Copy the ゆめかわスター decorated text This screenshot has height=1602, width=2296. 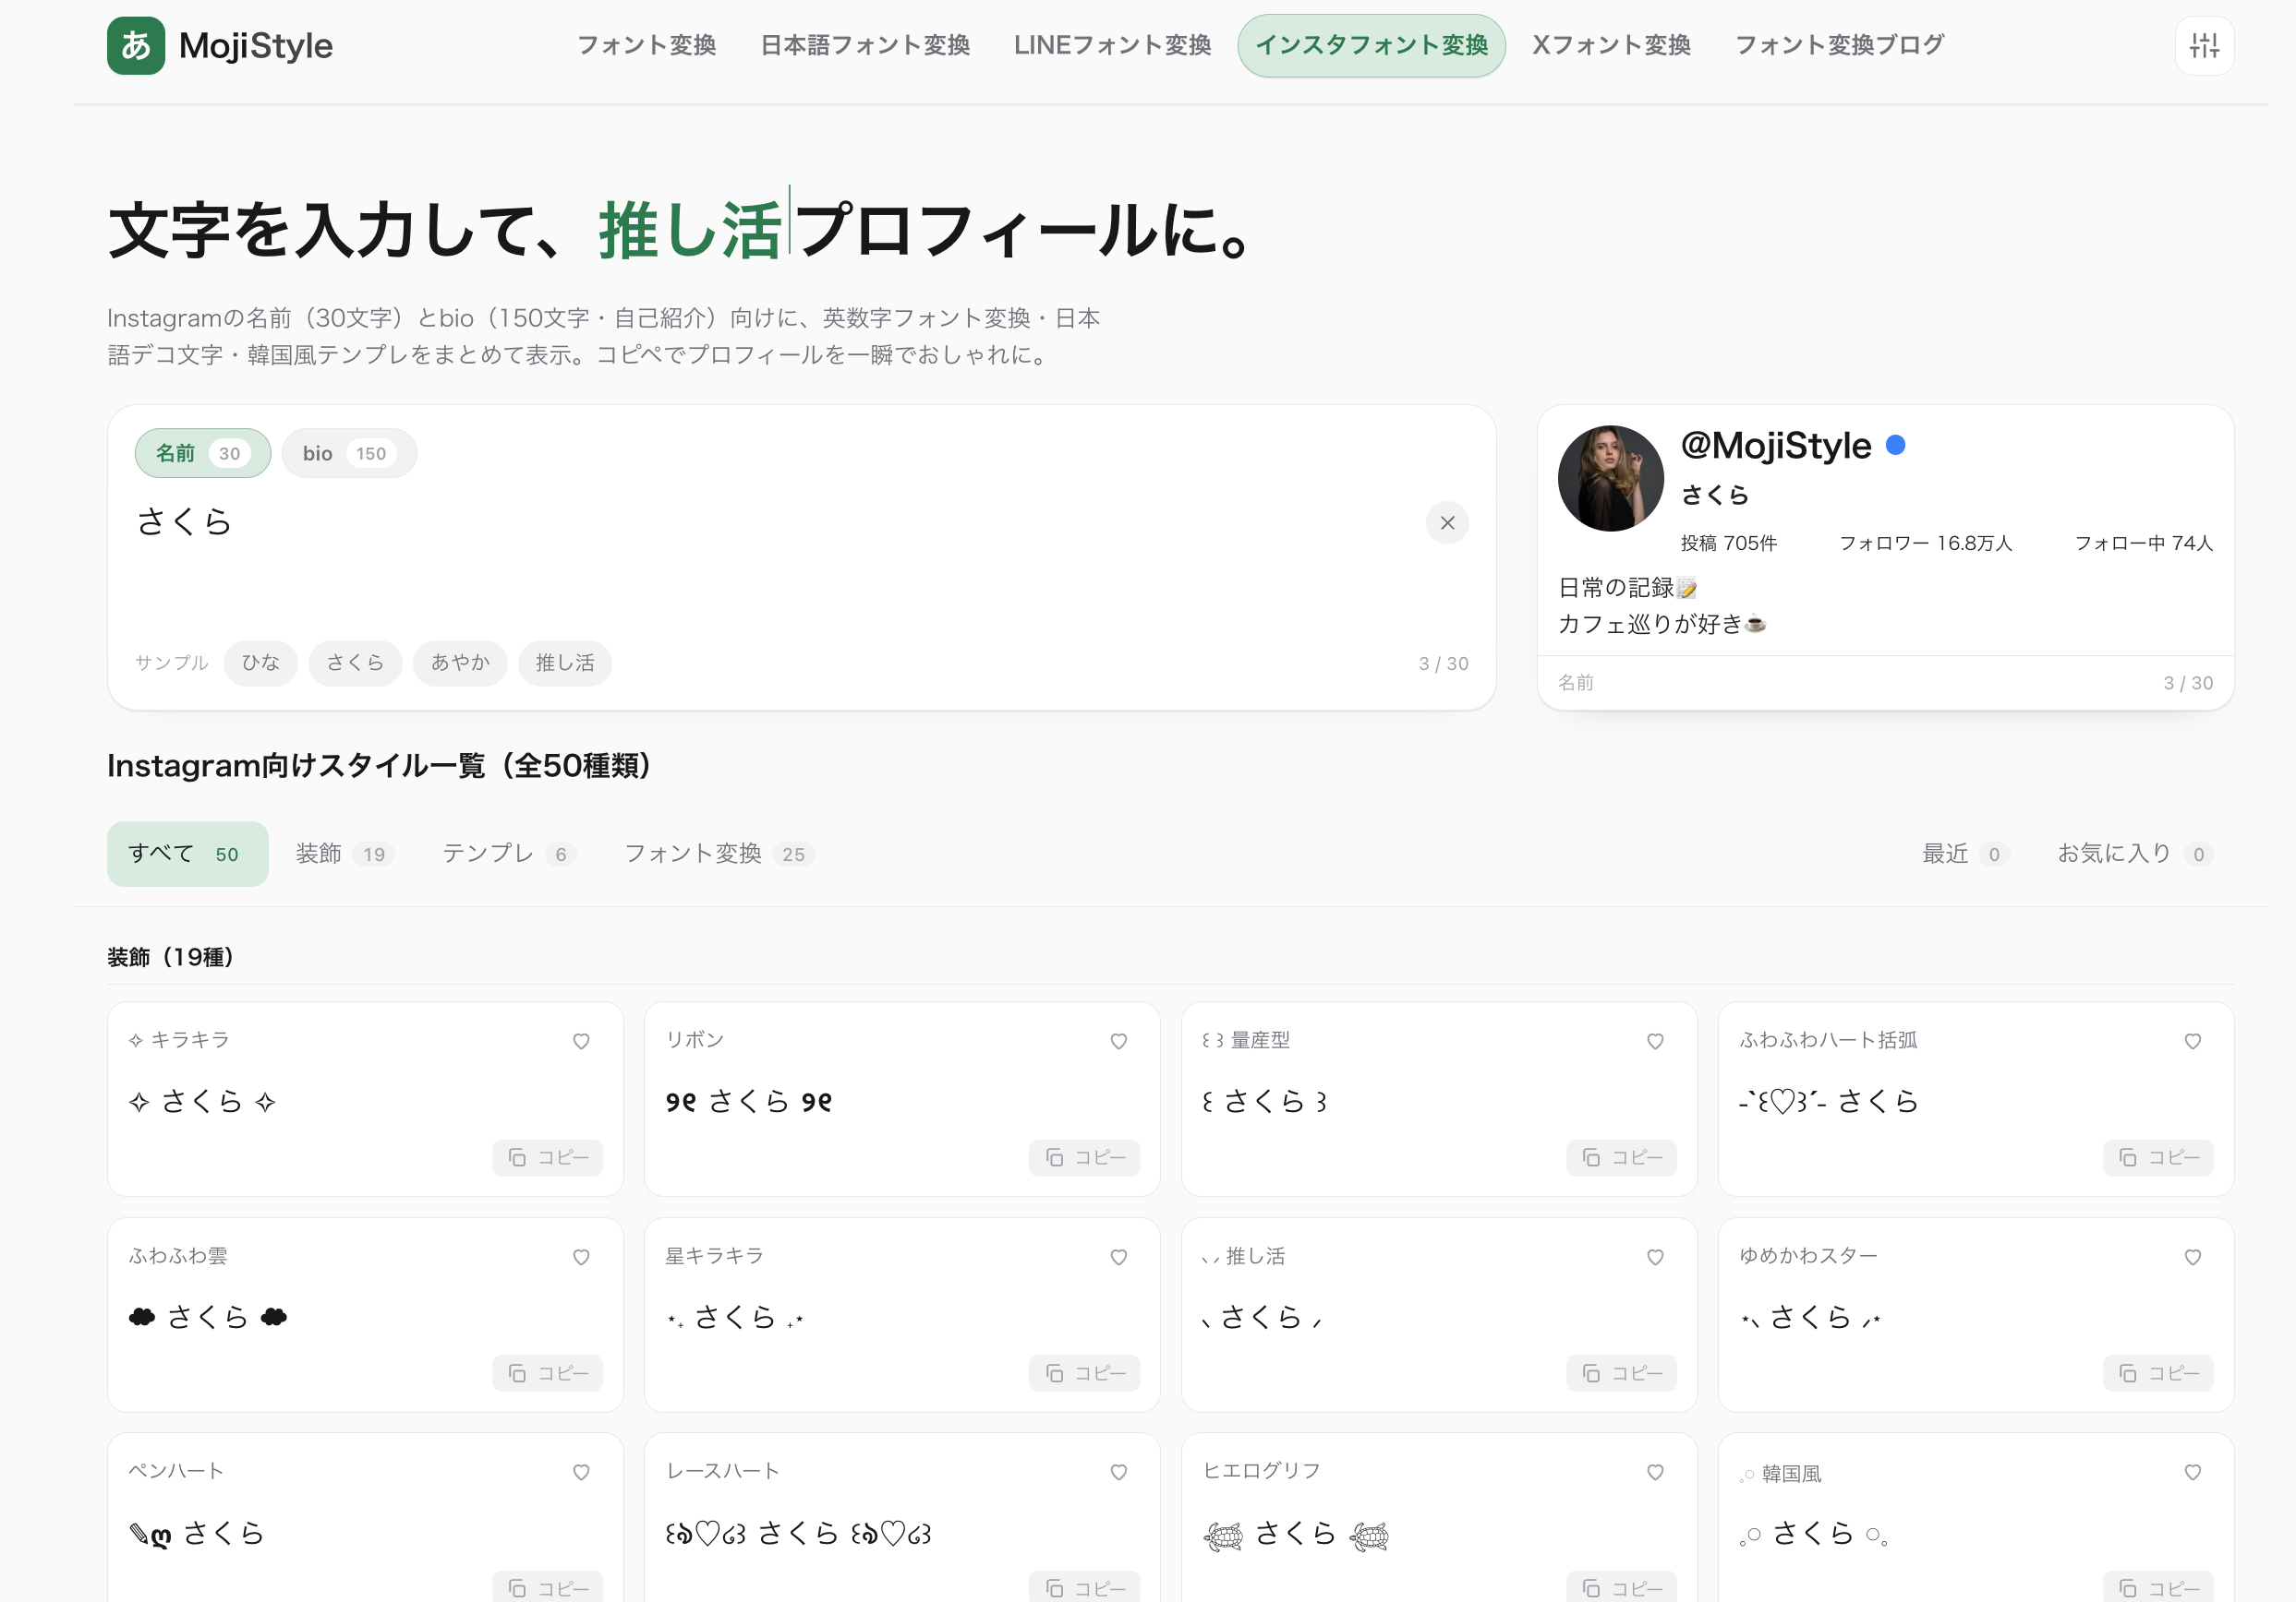2158,1372
